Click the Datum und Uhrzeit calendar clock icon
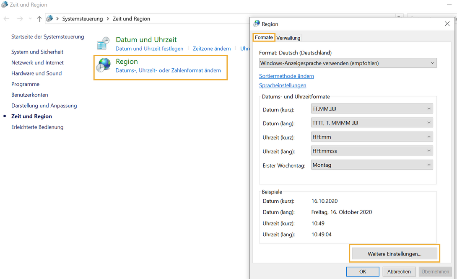457x279 pixels. (103, 44)
